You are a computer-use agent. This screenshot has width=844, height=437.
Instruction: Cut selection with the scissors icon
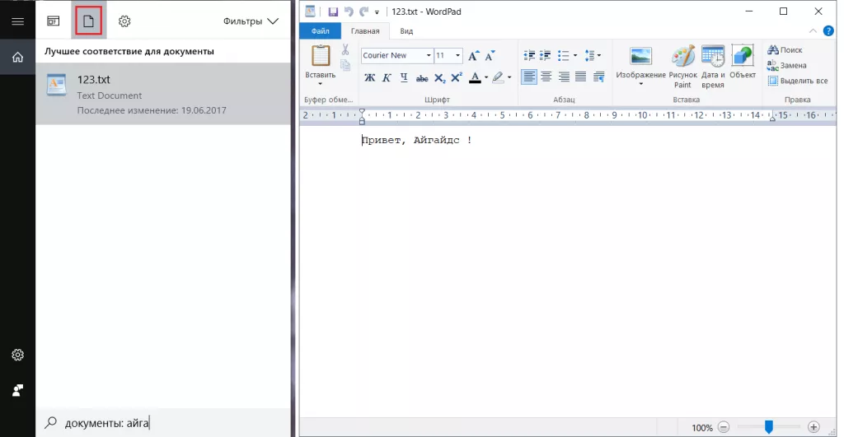tap(345, 50)
